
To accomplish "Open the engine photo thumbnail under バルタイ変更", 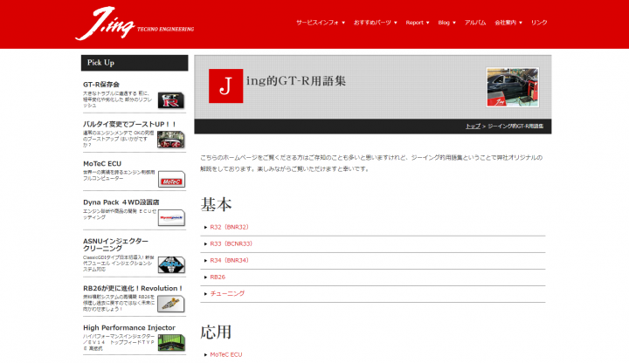I will tap(171, 140).
